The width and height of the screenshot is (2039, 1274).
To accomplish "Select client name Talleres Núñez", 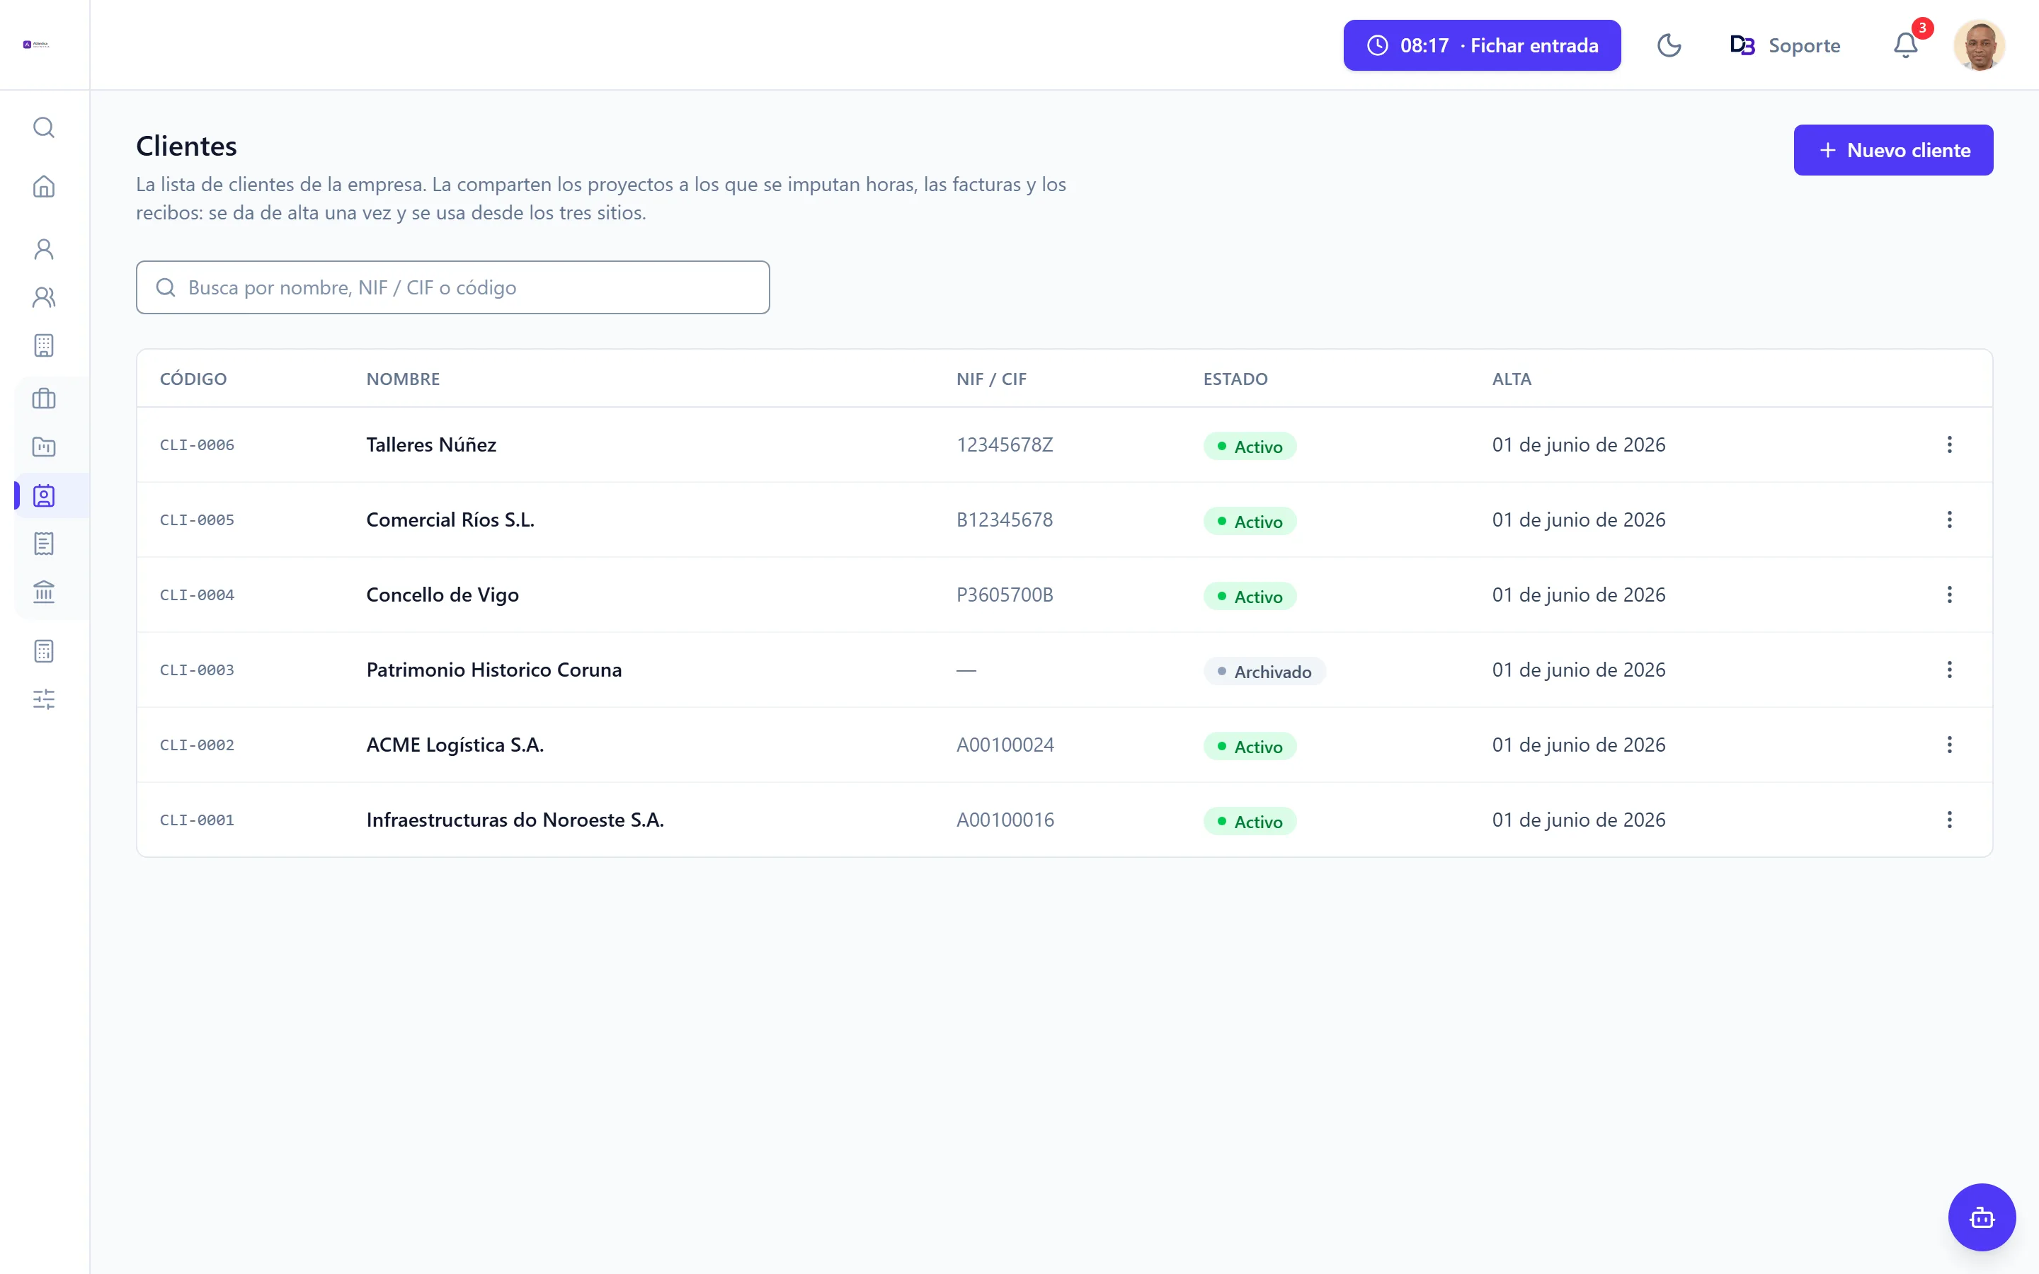I will tap(430, 445).
